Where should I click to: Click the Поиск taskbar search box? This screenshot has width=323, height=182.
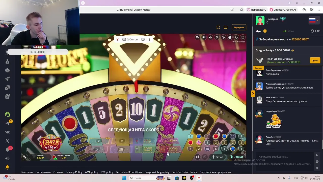pyautogui.click(x=147, y=178)
